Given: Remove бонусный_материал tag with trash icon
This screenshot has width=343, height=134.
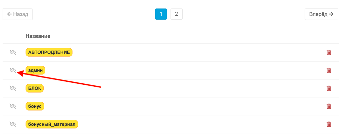Looking at the screenshot, I should coord(329,125).
